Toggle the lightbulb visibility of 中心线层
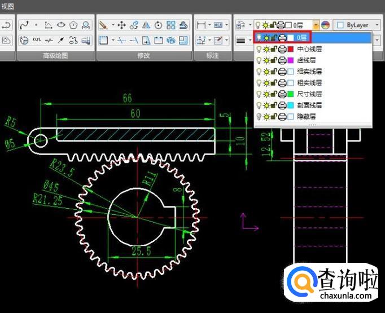Screen dimensions: 385x313 coord(259,49)
